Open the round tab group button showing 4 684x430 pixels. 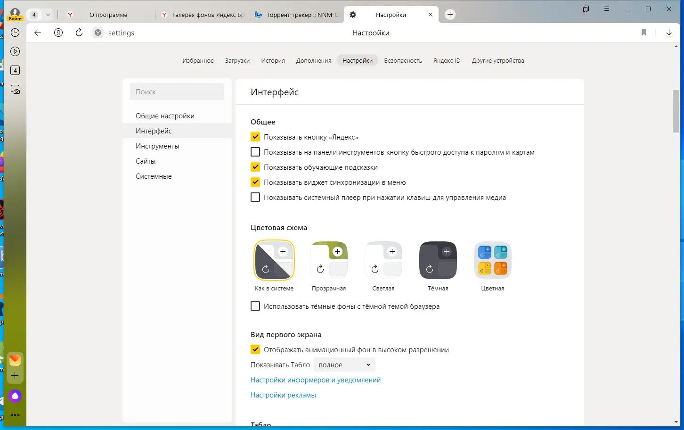34,15
